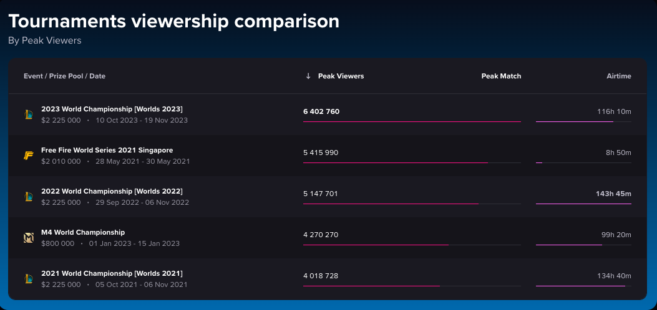Click the Tournaments viewership comparison heading
The image size is (657, 310).
coord(174,21)
